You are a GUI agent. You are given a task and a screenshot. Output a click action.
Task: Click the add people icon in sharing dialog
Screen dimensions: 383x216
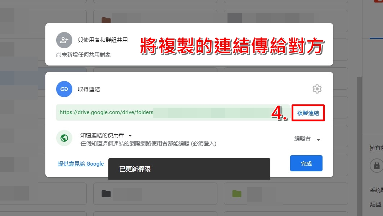pos(64,40)
